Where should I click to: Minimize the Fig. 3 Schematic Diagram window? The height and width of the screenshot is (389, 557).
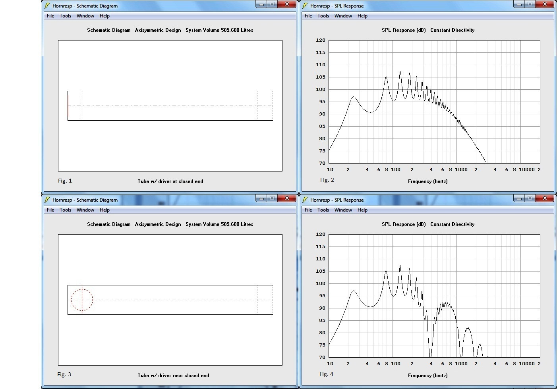261,198
